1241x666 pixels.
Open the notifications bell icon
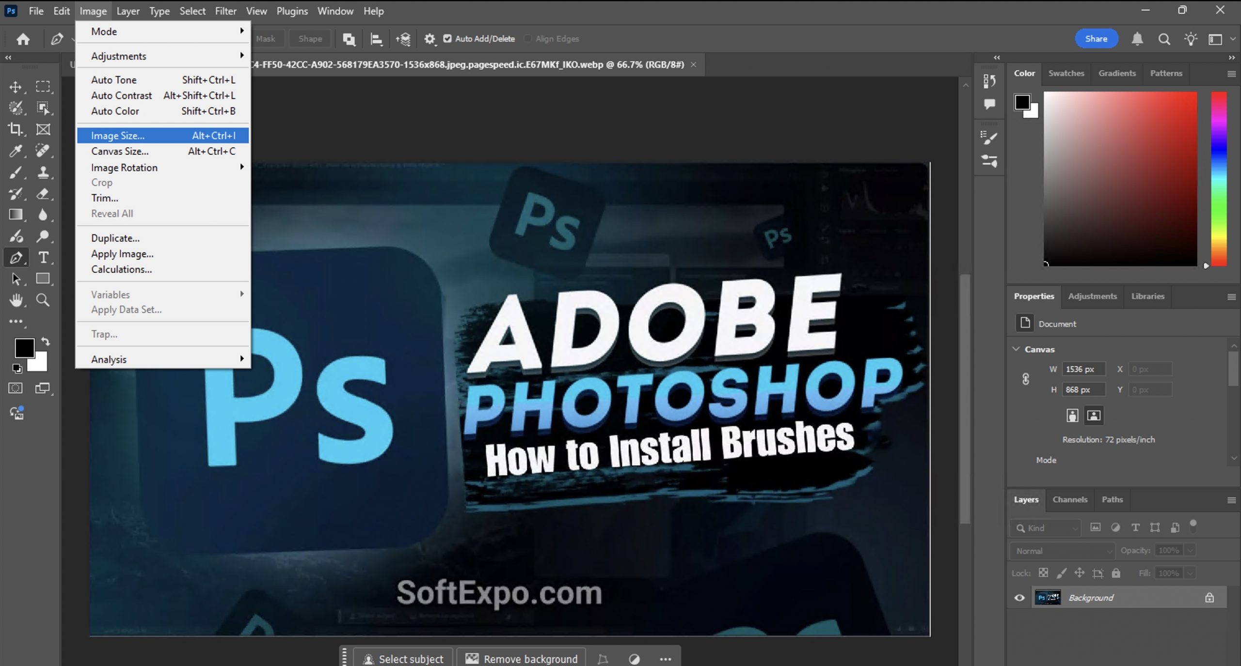pyautogui.click(x=1137, y=39)
